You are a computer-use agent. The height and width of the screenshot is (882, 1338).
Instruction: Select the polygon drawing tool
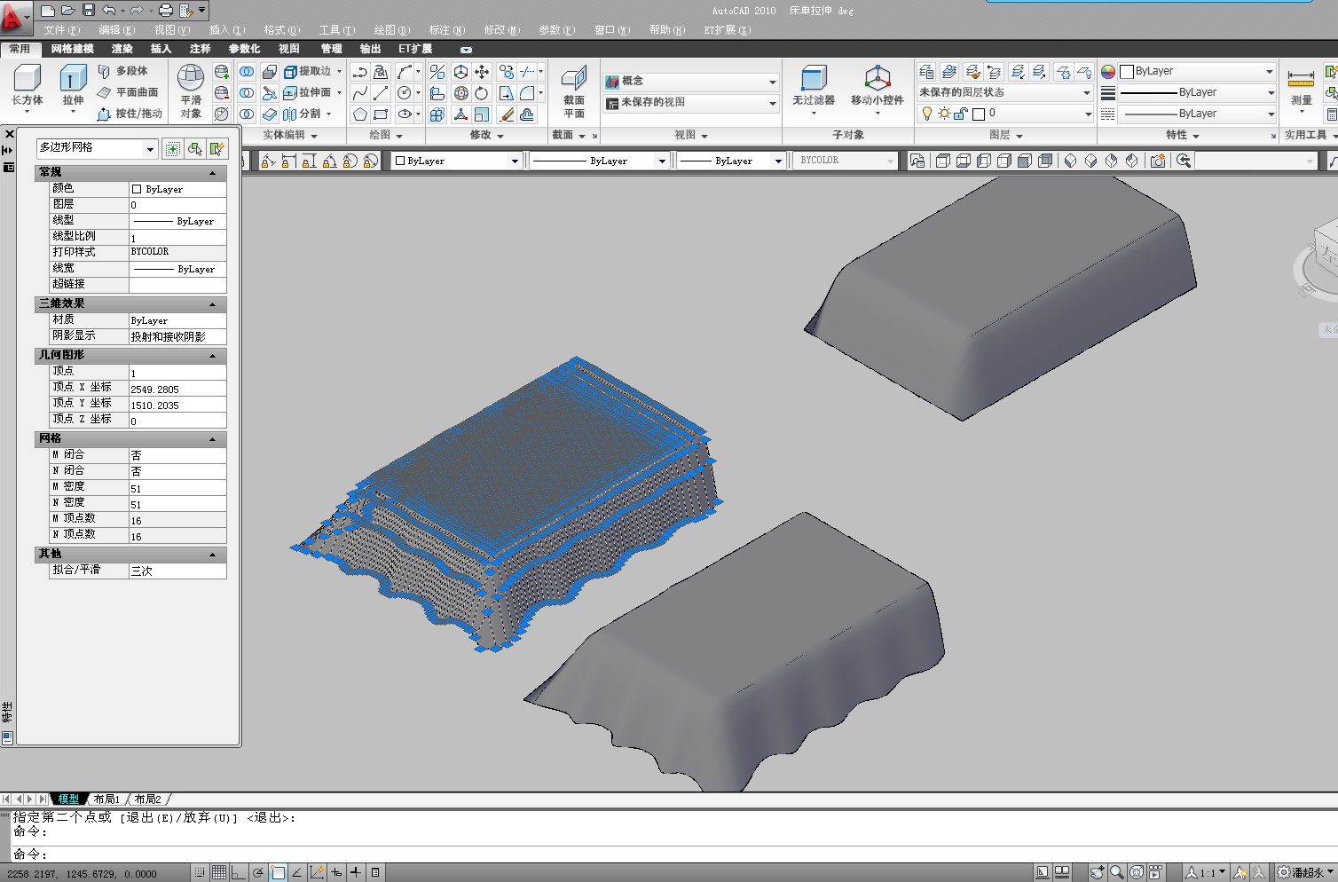359,114
